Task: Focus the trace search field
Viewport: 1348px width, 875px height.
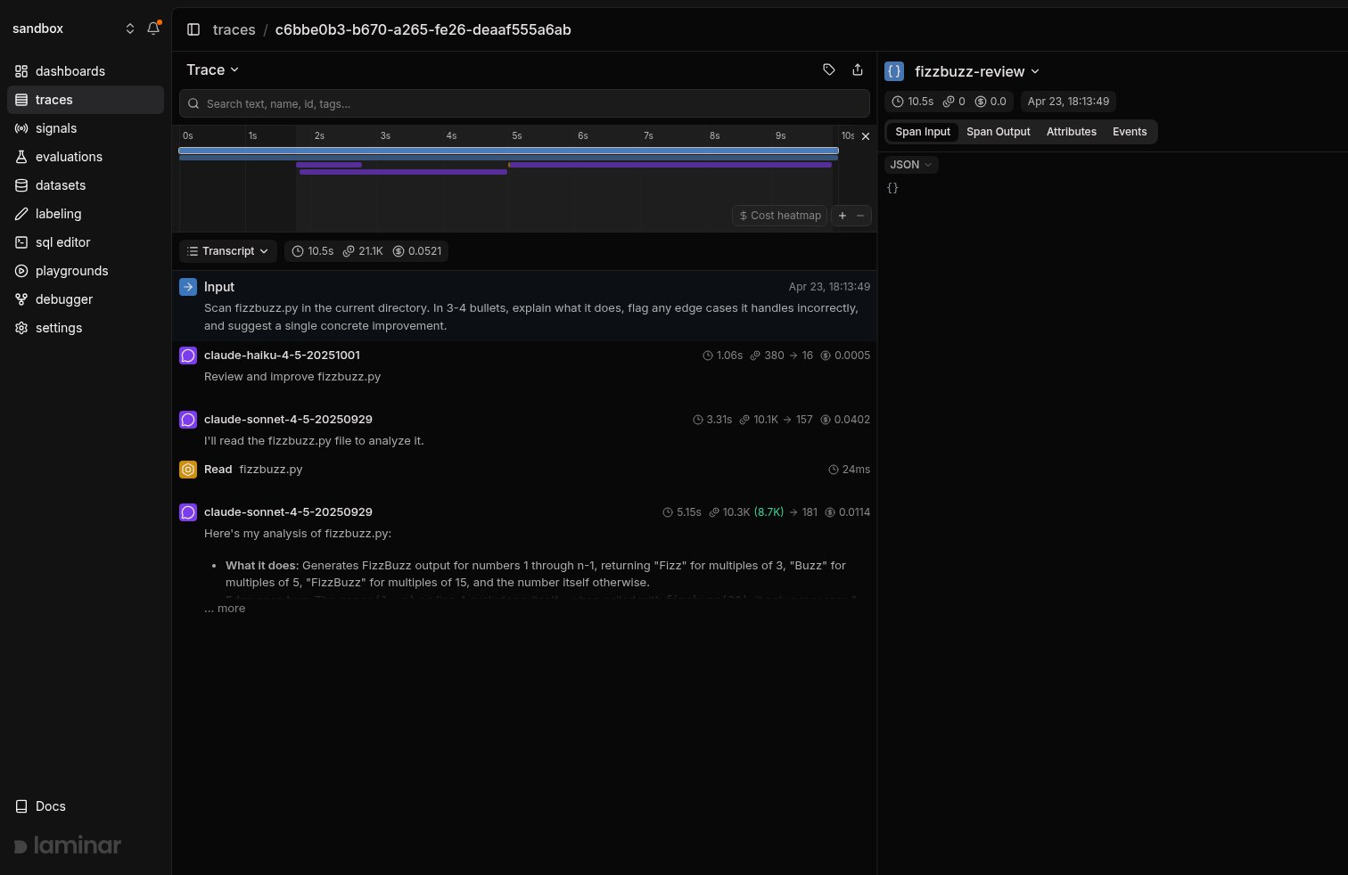Action: [524, 103]
